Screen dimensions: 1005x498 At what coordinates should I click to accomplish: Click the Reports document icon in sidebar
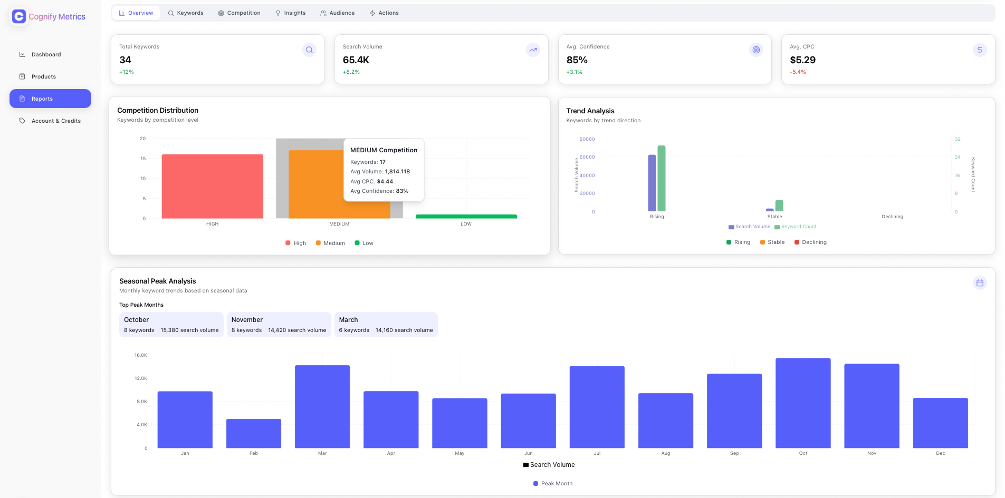22,99
